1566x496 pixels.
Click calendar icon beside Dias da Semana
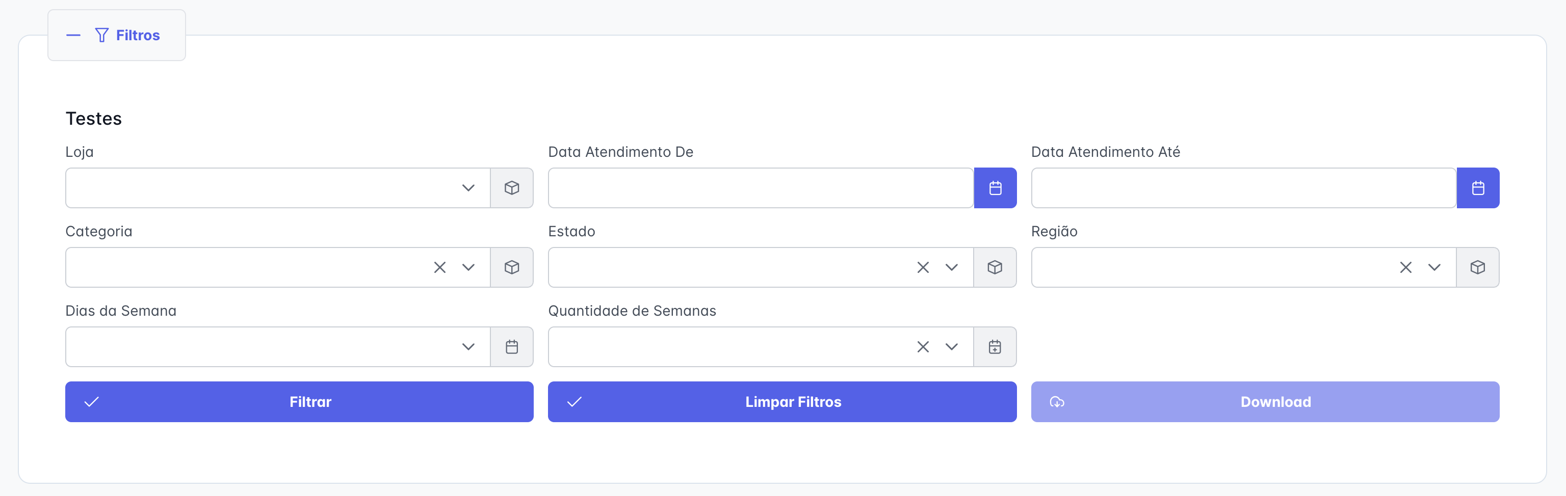coord(511,347)
